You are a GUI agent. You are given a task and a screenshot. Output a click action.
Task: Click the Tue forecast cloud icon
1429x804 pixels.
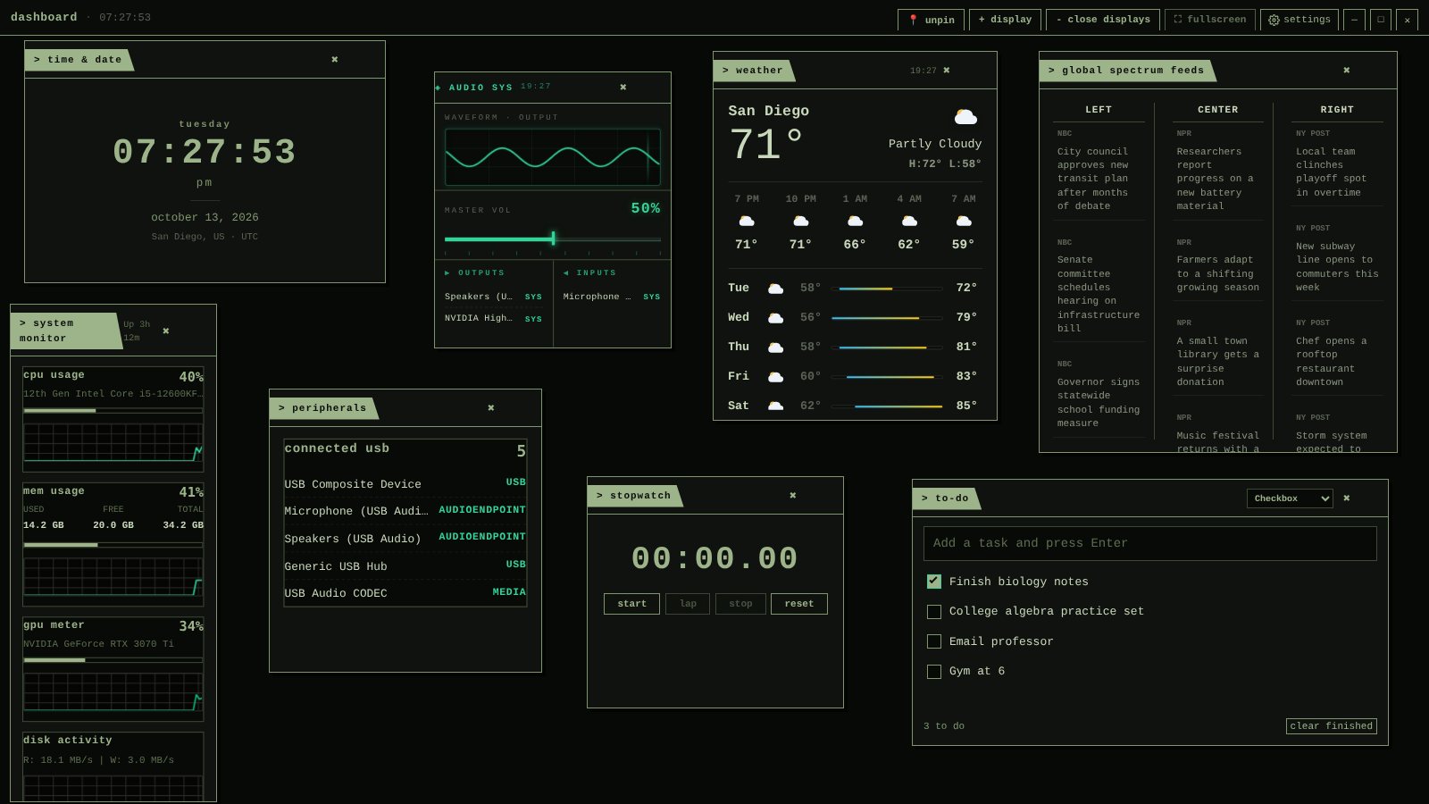[776, 289]
